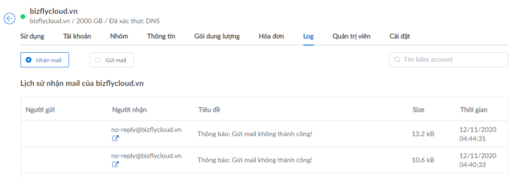Click the bizflycloud.vn domain title
This screenshot has height=177, width=521.
pyautogui.click(x=54, y=11)
